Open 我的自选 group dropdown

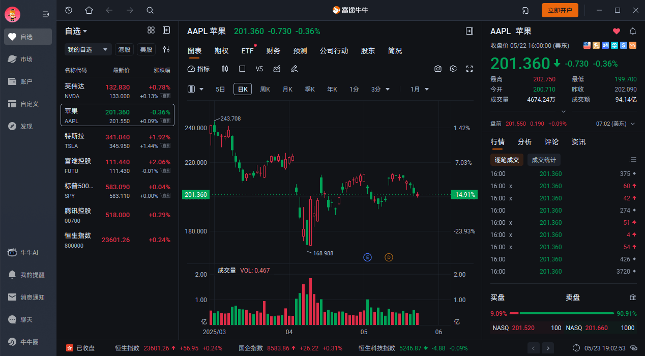(x=88, y=49)
